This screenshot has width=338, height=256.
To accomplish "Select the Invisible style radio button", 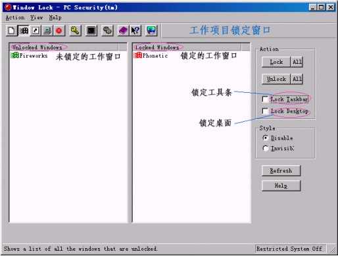I will (x=265, y=148).
